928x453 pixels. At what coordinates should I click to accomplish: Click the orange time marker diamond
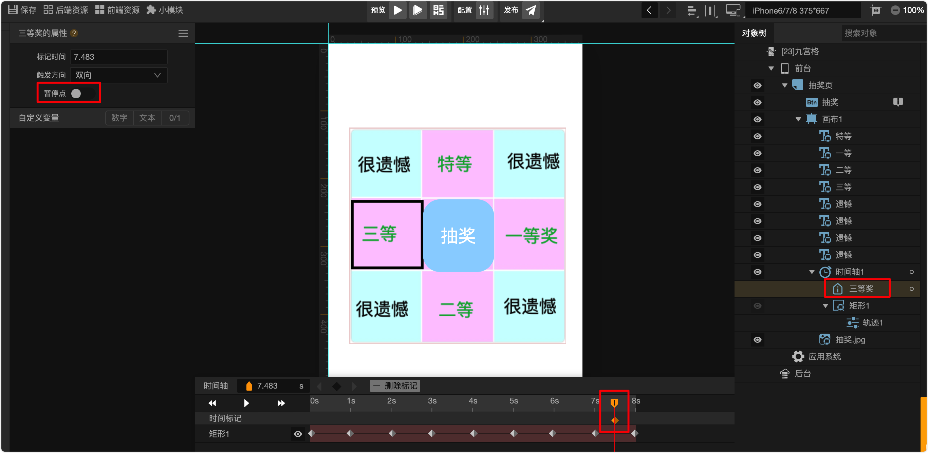click(x=615, y=420)
